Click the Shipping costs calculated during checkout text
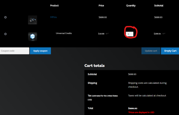Viewport: 179px width, 115px height. (147, 85)
